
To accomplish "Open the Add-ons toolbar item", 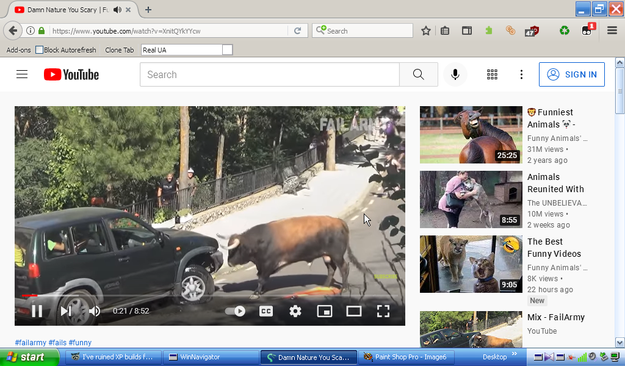I will click(x=18, y=50).
